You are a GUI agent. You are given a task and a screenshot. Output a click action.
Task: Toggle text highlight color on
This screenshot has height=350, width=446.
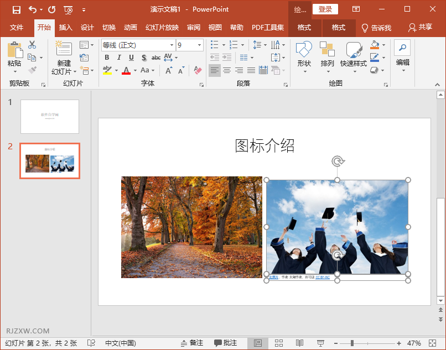(108, 70)
